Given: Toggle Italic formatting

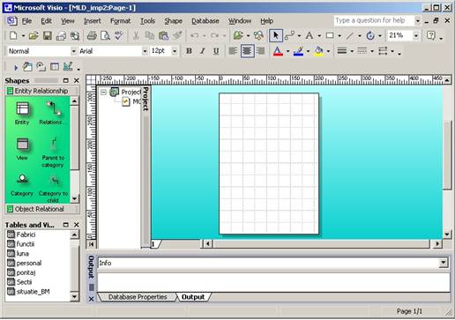Looking at the screenshot, I should (x=203, y=51).
